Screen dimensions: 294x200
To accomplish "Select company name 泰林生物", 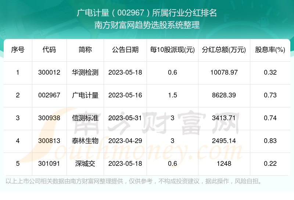I will 85,141.
